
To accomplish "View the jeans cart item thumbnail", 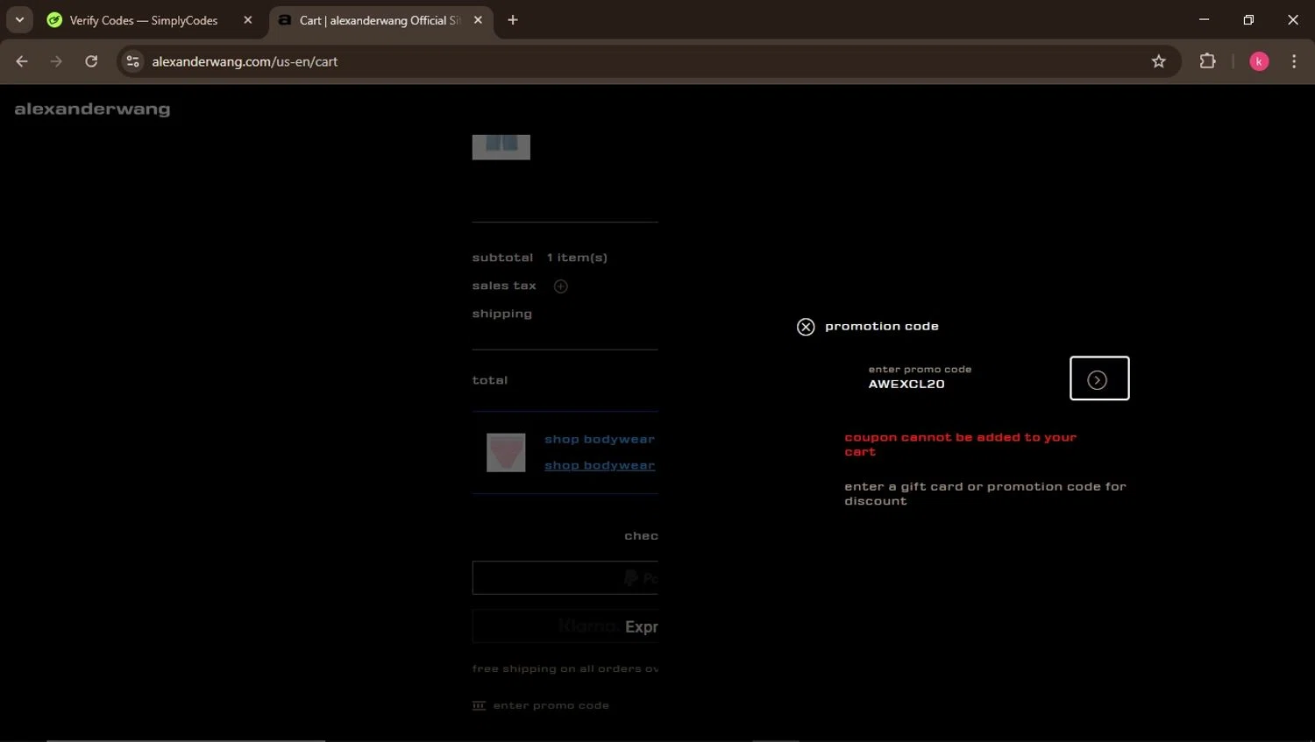I will (501, 147).
